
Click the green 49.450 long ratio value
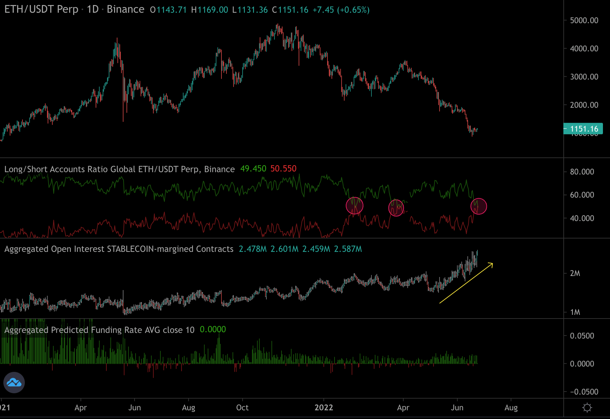coord(253,169)
